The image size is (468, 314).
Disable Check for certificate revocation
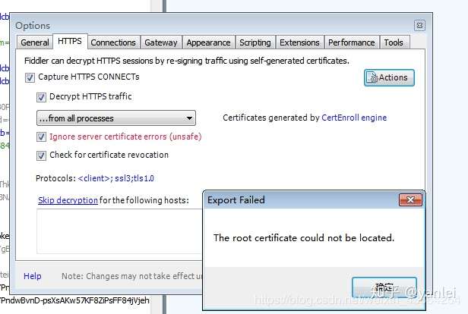42,155
